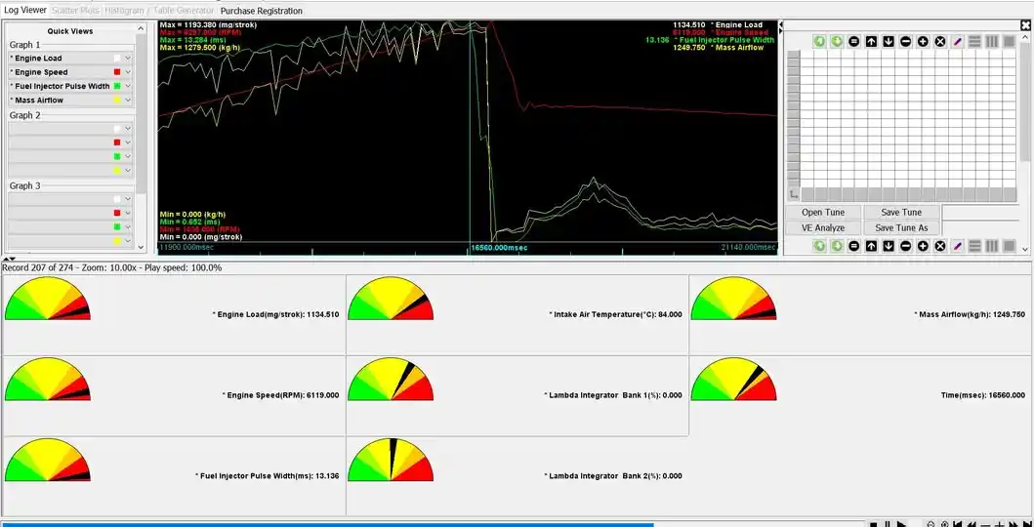The image size is (1034, 527).
Task: Click the X-circle icon above the table grid
Action: [940, 42]
